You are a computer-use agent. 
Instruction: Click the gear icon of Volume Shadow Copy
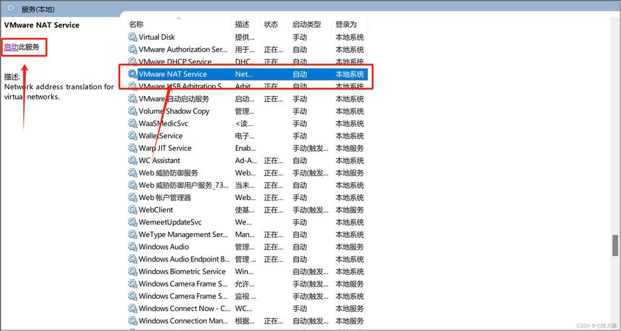[133, 112]
